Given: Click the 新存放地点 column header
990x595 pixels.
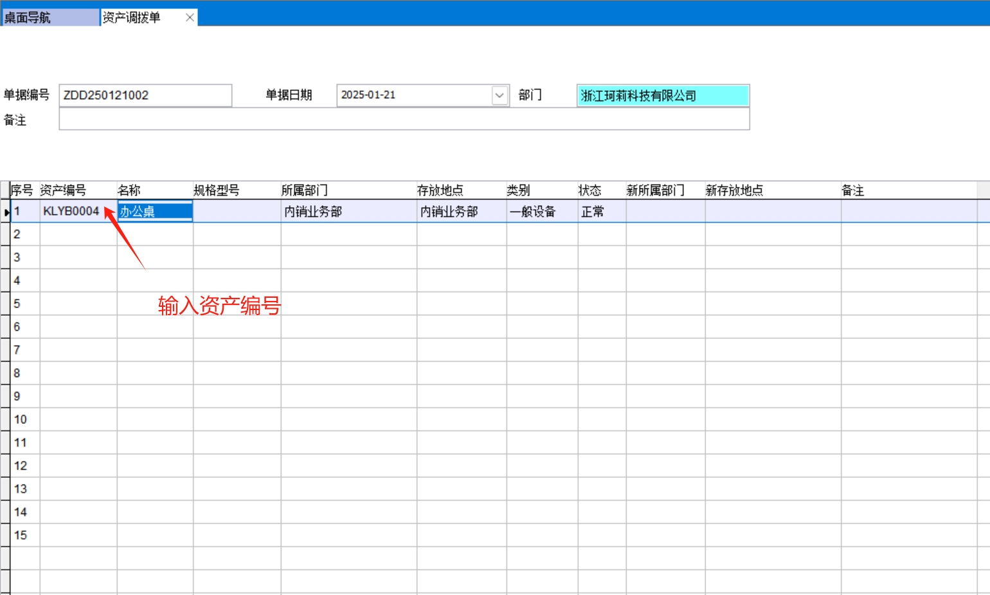Looking at the screenshot, I should click(734, 190).
